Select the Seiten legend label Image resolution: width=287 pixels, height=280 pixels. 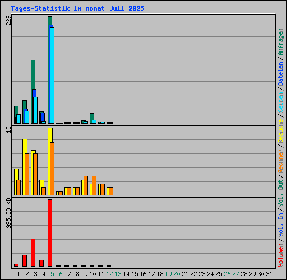[281, 102]
